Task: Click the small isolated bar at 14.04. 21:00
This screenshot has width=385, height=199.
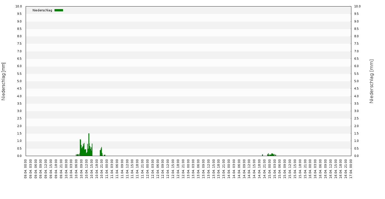Action: tap(262, 155)
